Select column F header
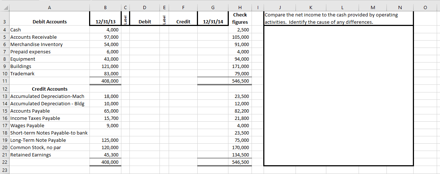 pos(183,7)
